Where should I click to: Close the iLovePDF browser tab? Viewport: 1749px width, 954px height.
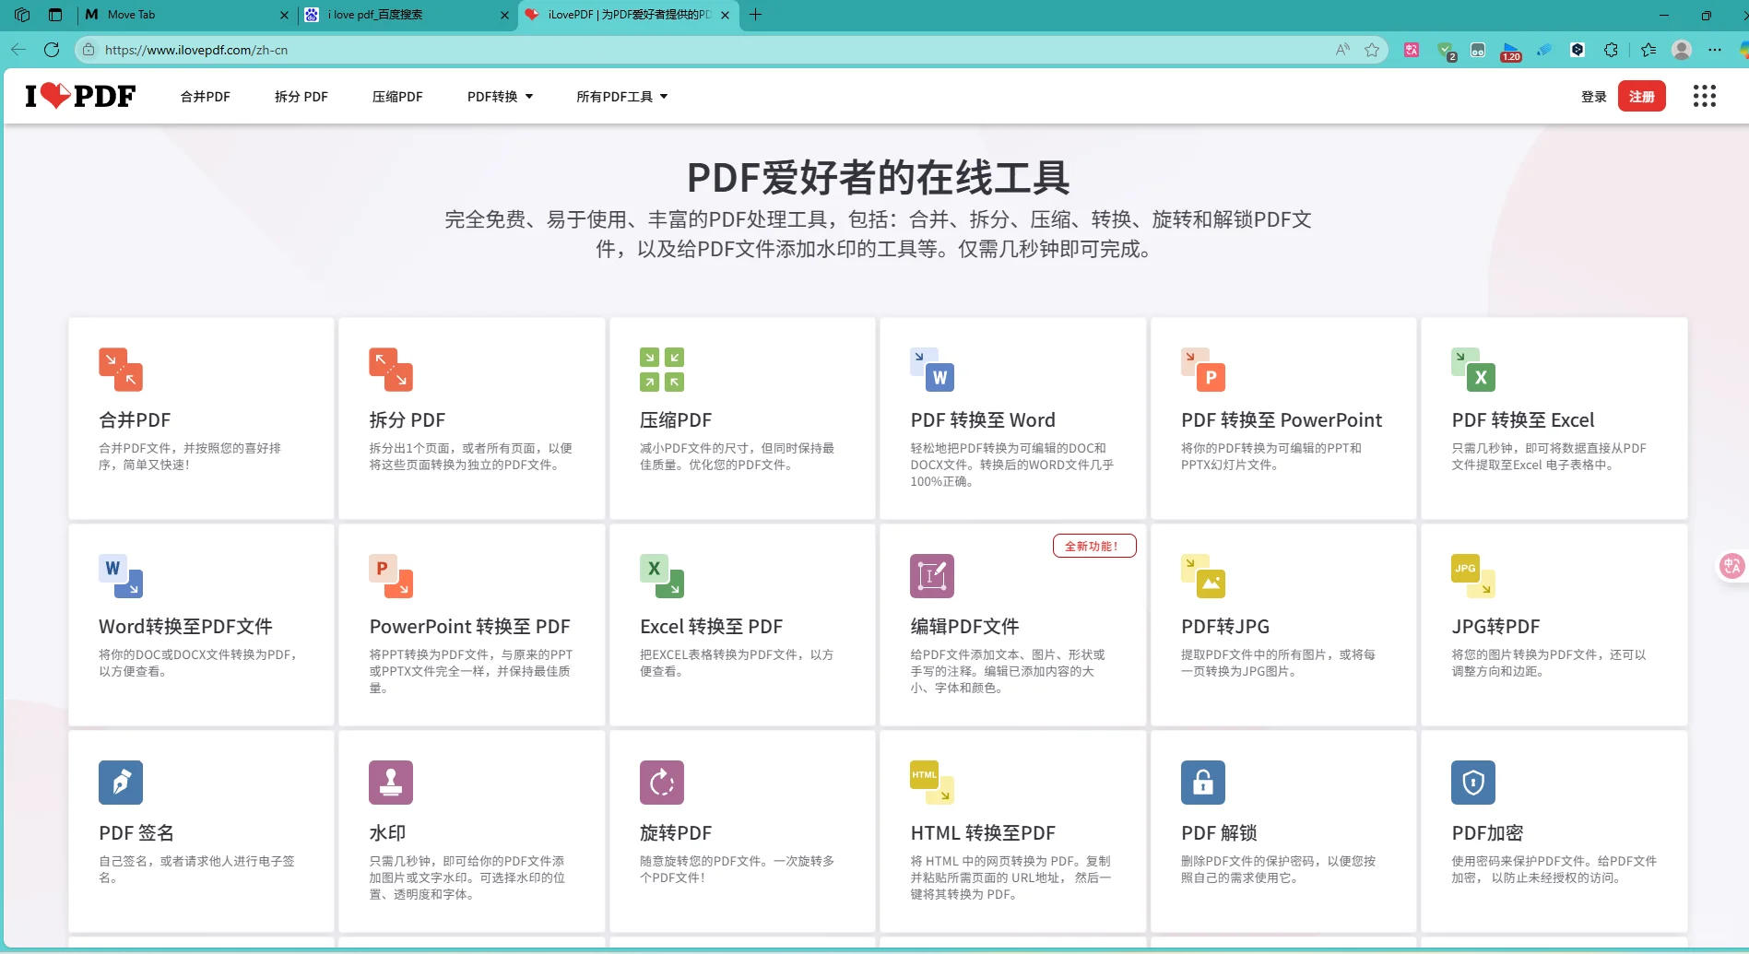725,15
